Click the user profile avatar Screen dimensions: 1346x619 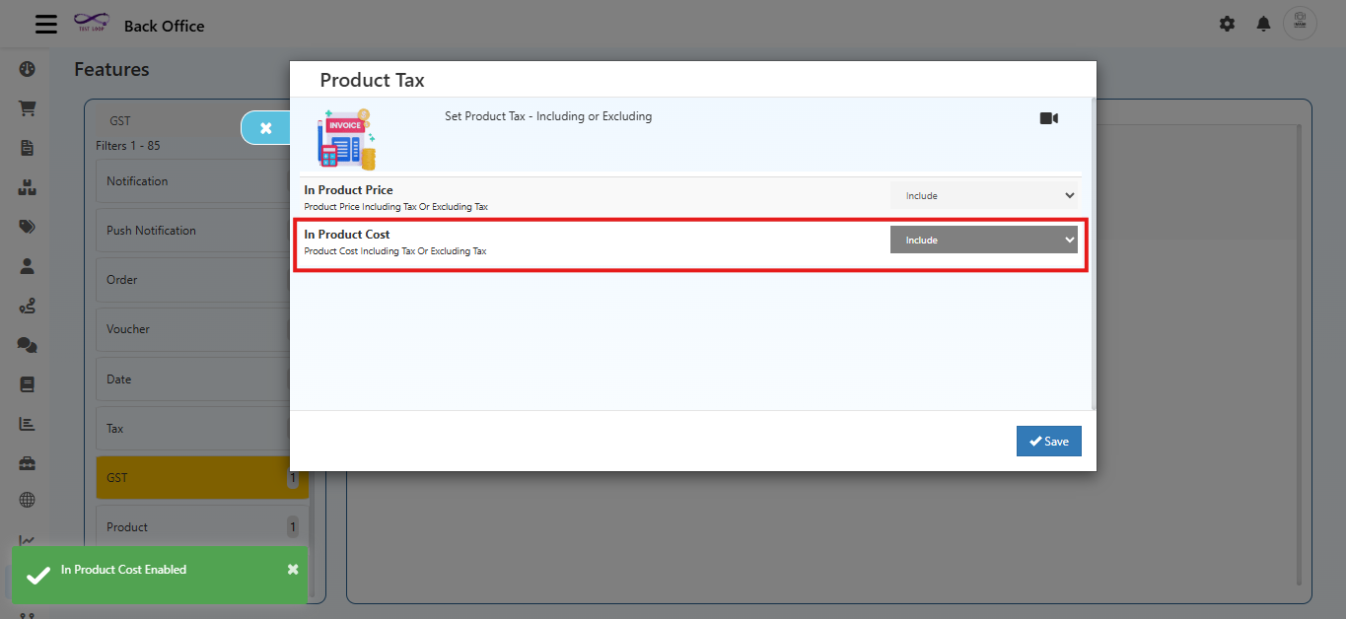pyautogui.click(x=1300, y=24)
